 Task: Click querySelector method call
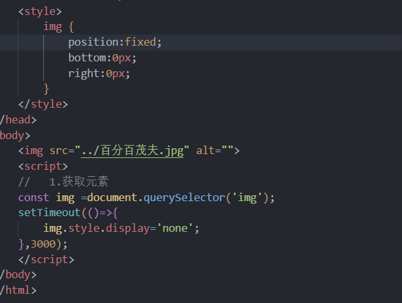coord(184,198)
